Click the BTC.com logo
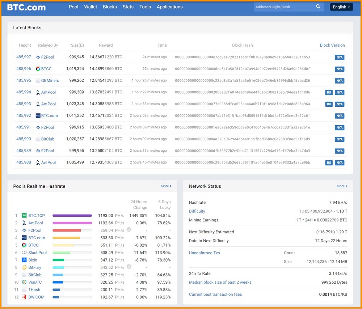 coord(26,7)
